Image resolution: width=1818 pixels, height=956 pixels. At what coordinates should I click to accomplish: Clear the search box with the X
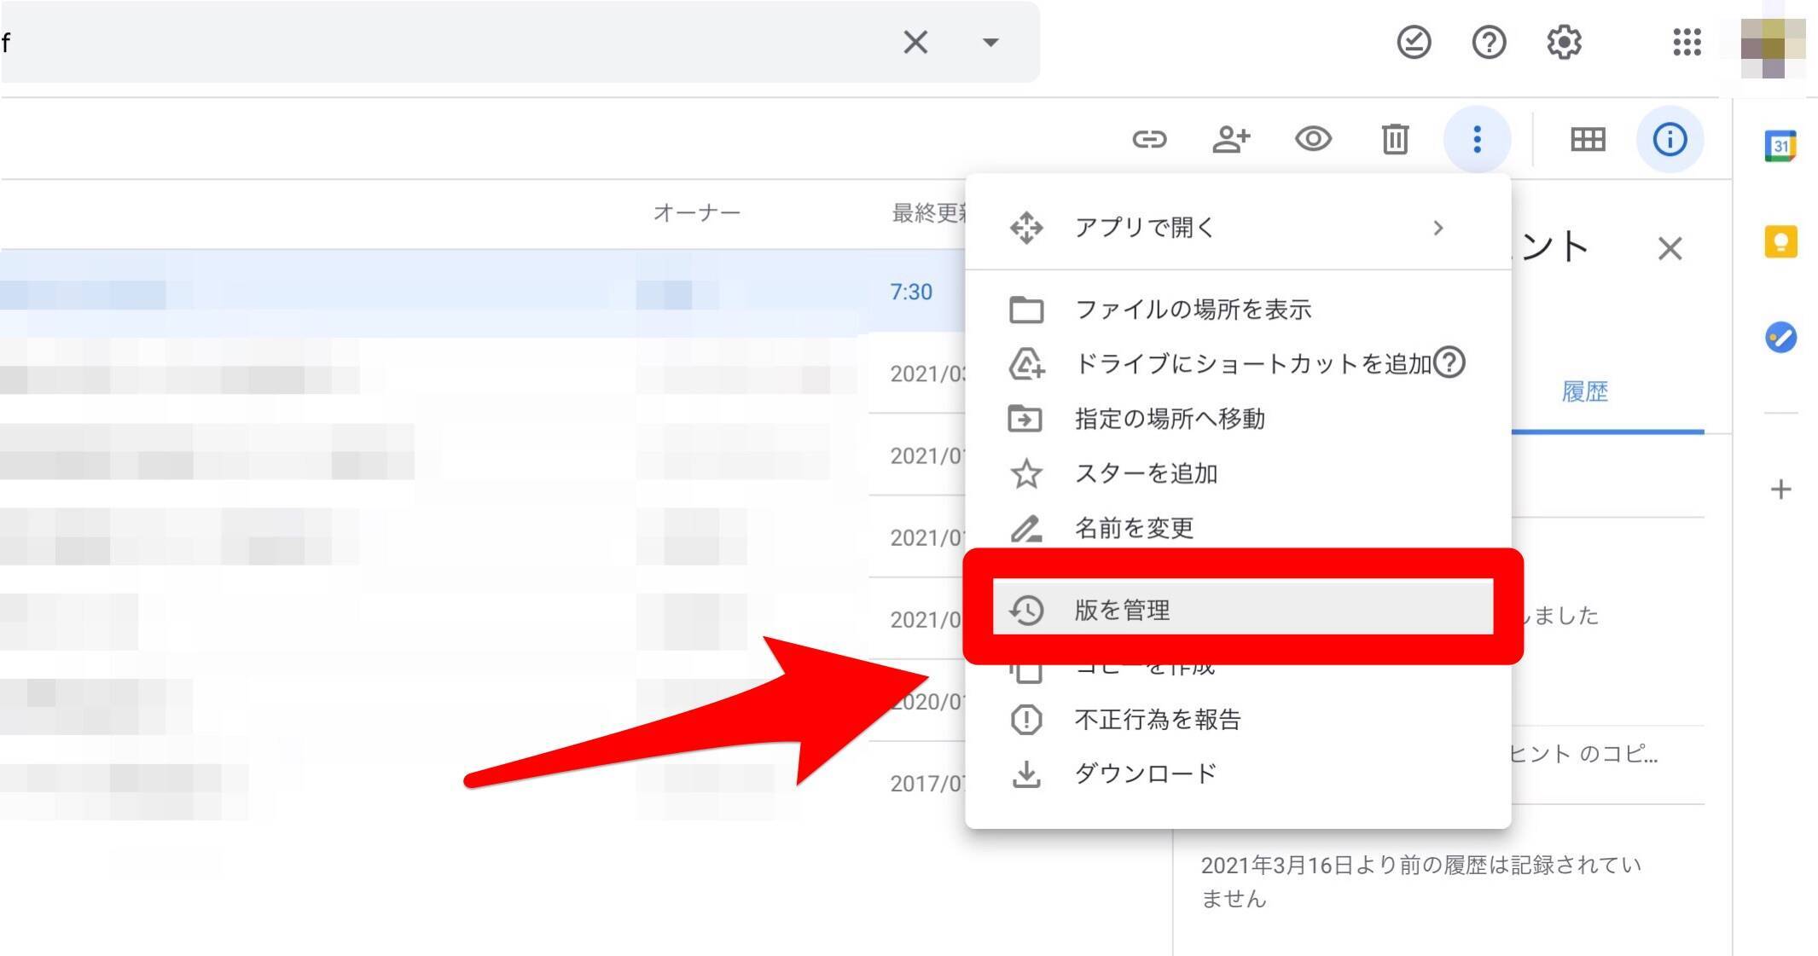915,42
